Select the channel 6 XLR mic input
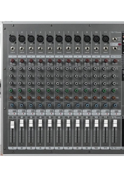Screen dimensions: 124x177 (x=59, y=39)
